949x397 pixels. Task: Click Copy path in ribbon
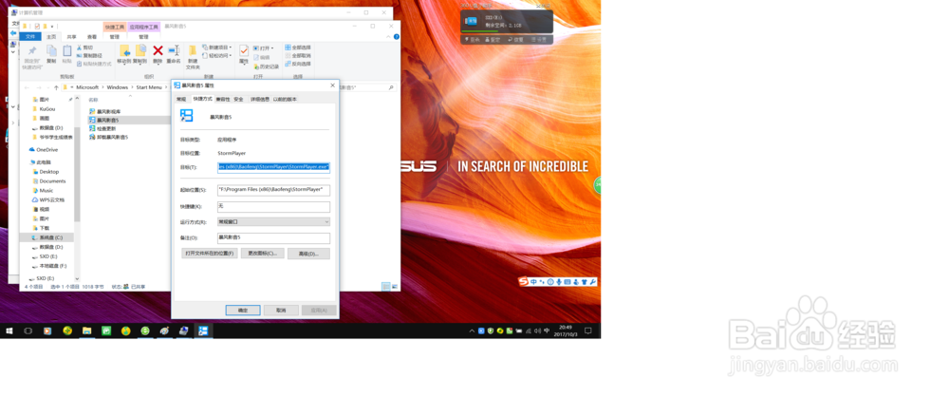tap(89, 55)
